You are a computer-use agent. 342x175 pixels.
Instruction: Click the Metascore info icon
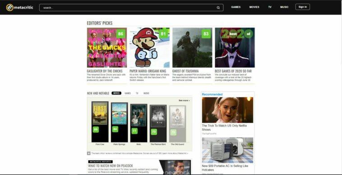(89, 153)
